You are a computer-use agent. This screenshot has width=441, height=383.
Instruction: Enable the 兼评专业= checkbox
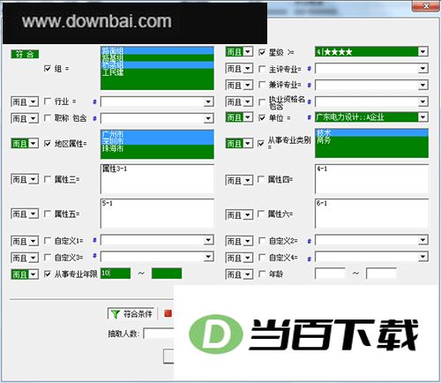click(x=262, y=85)
